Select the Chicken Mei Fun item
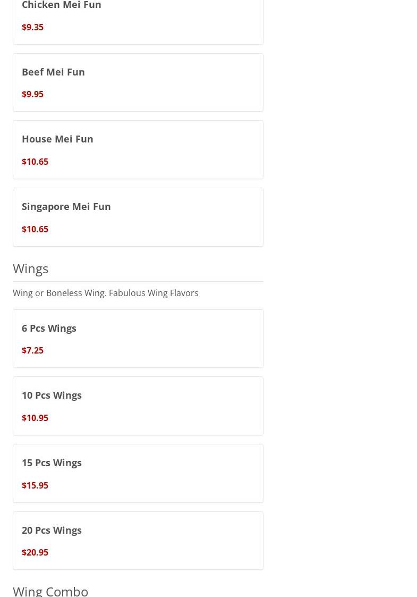 coord(138,22)
